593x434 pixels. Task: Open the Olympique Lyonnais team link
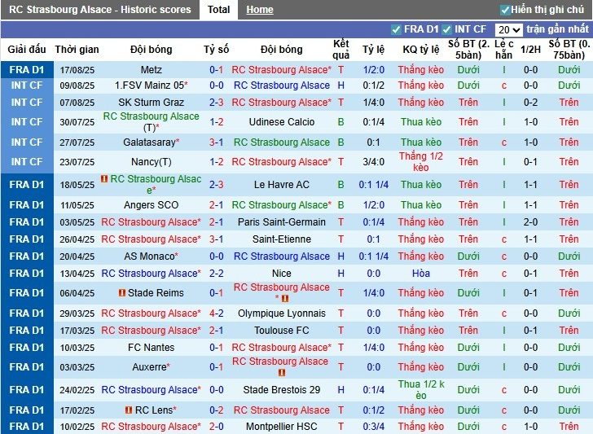(282, 313)
